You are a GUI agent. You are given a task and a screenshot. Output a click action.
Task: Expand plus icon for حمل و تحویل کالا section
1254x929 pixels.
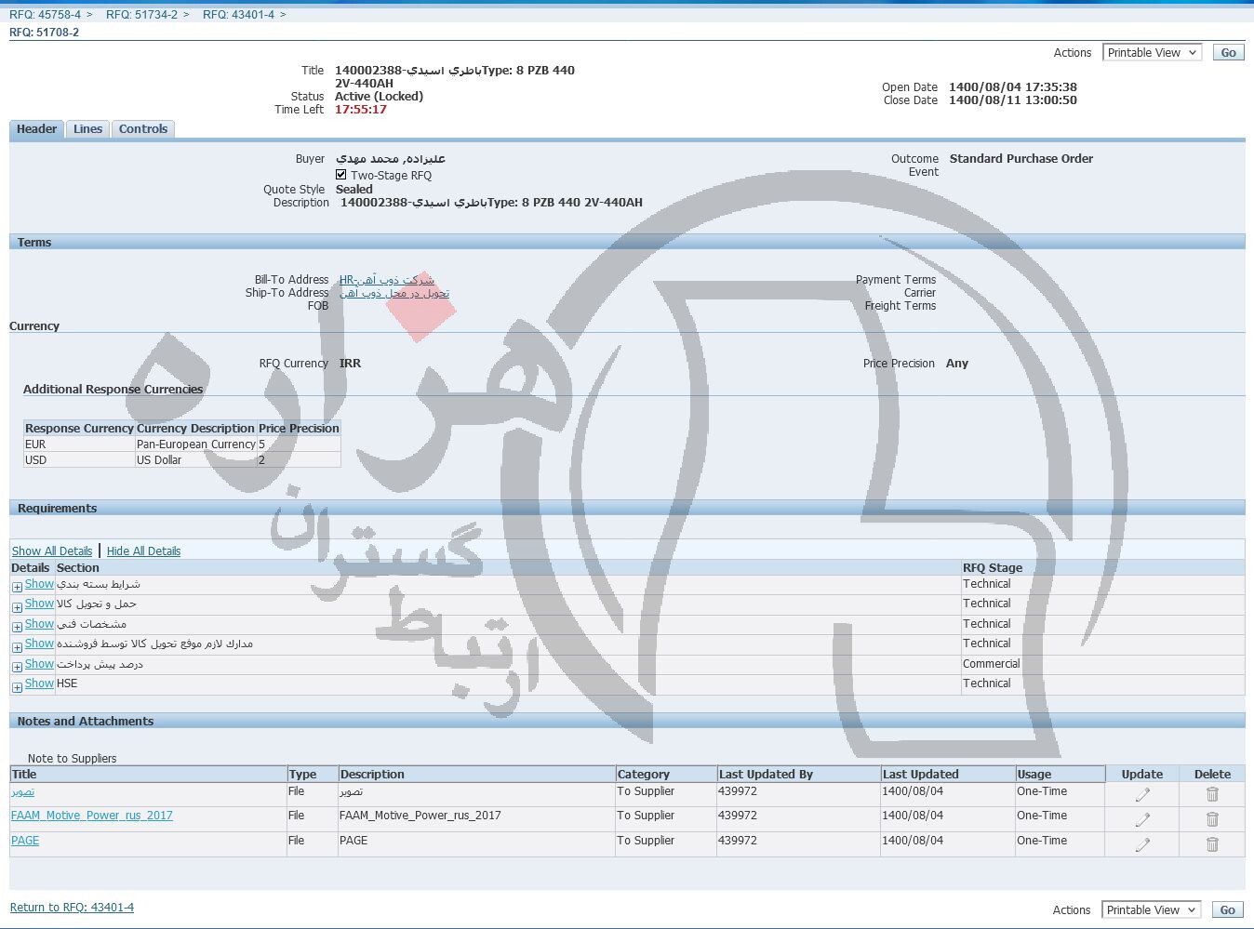pyautogui.click(x=17, y=607)
